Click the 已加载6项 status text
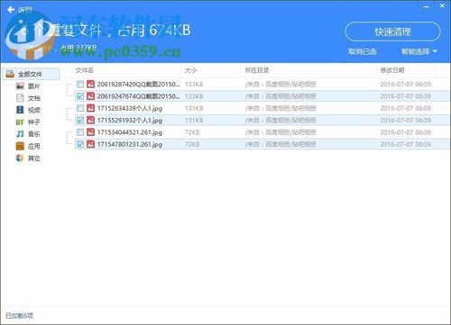The width and height of the screenshot is (451, 325). click(19, 315)
